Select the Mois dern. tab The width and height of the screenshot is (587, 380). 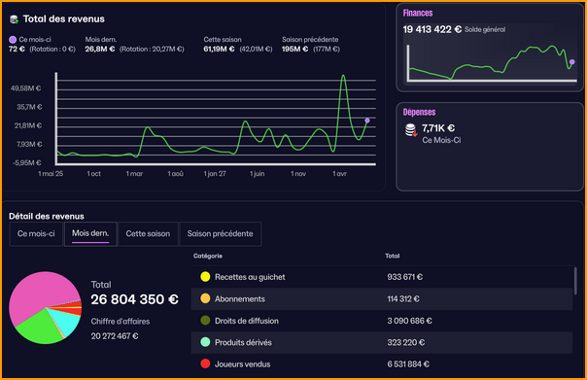pos(90,234)
